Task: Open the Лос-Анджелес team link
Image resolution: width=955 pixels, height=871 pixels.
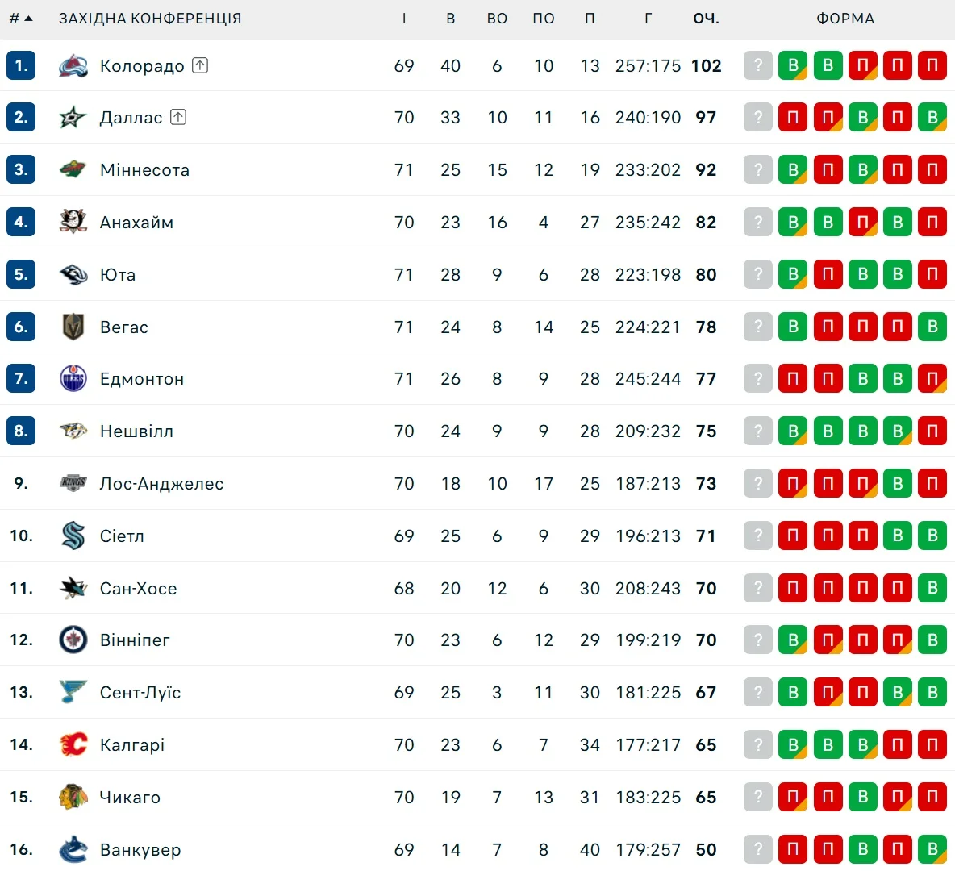Action: 161,483
